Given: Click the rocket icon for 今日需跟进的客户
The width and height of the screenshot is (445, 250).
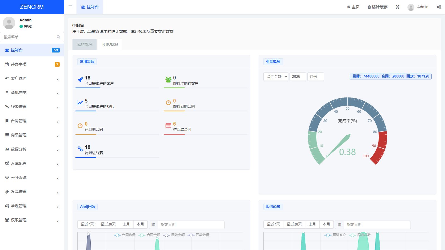Looking at the screenshot, I should pyautogui.click(x=80, y=80).
